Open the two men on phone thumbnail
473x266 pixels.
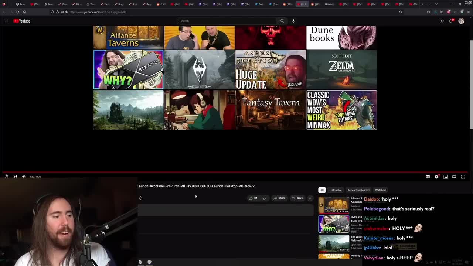(200, 37)
